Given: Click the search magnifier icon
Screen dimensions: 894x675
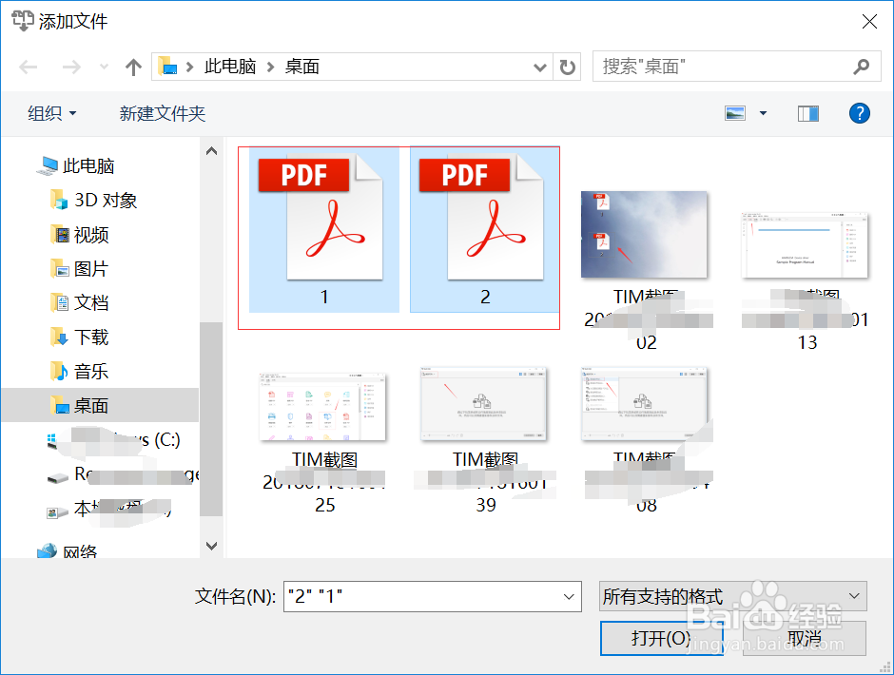Looking at the screenshot, I should tap(861, 67).
